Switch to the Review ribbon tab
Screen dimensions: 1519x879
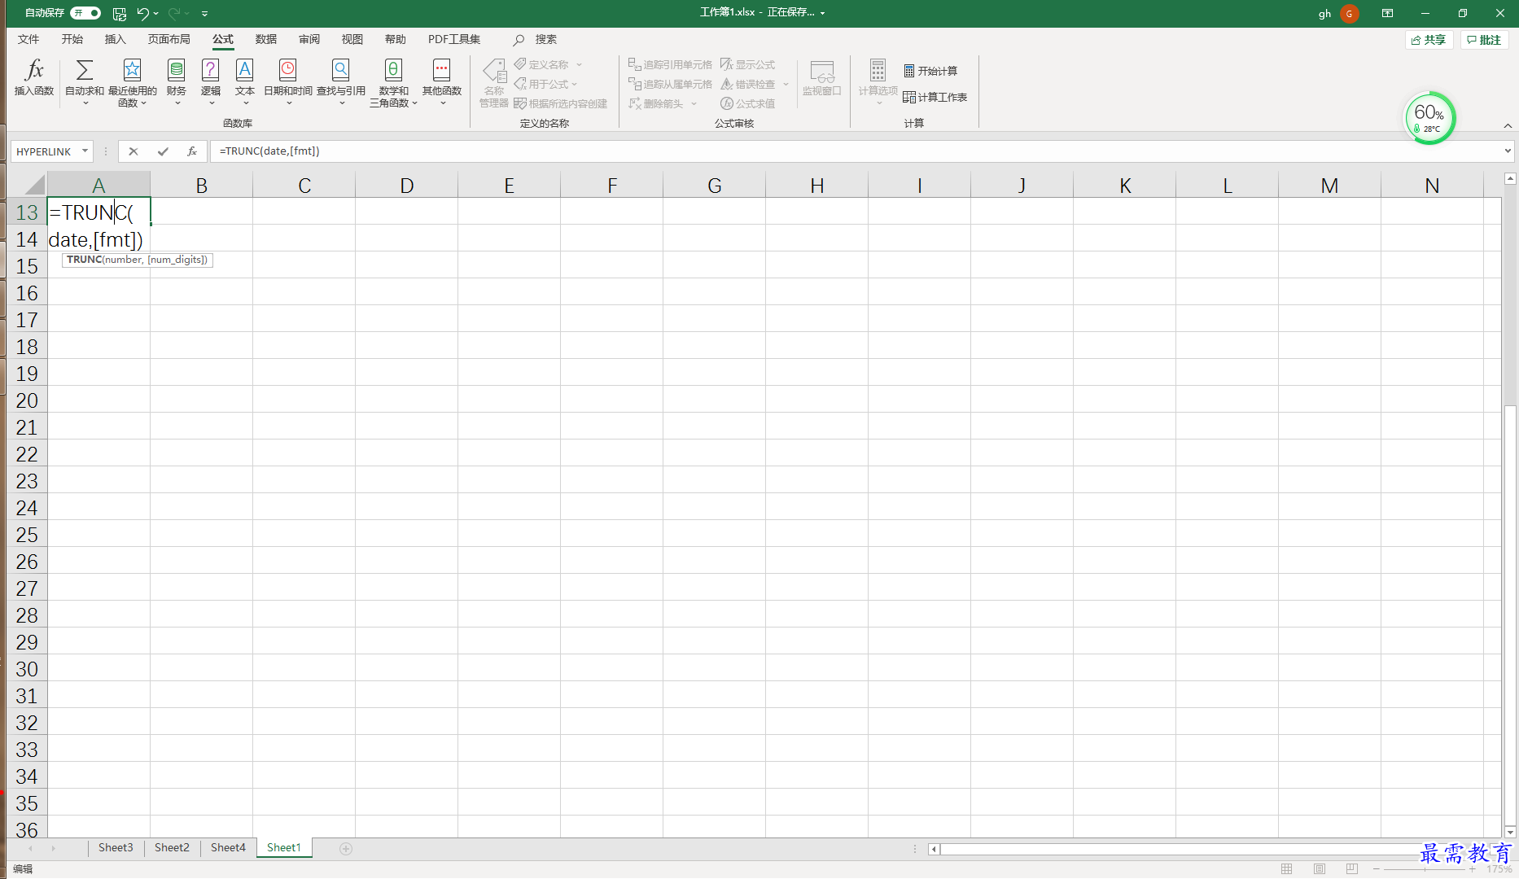(309, 39)
